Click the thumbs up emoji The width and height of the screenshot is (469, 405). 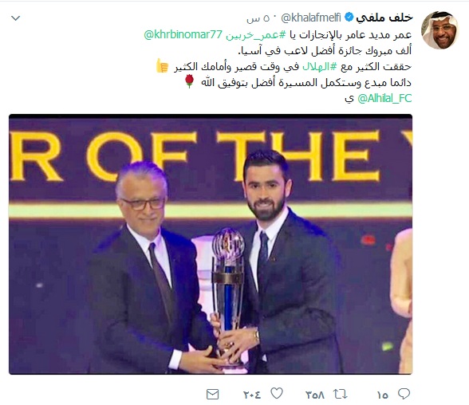coord(163,65)
